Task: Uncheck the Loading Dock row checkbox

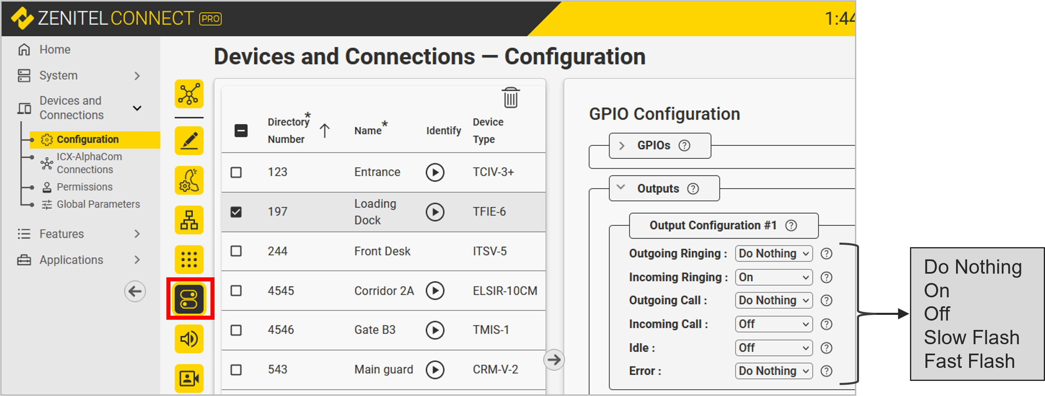Action: [x=236, y=212]
